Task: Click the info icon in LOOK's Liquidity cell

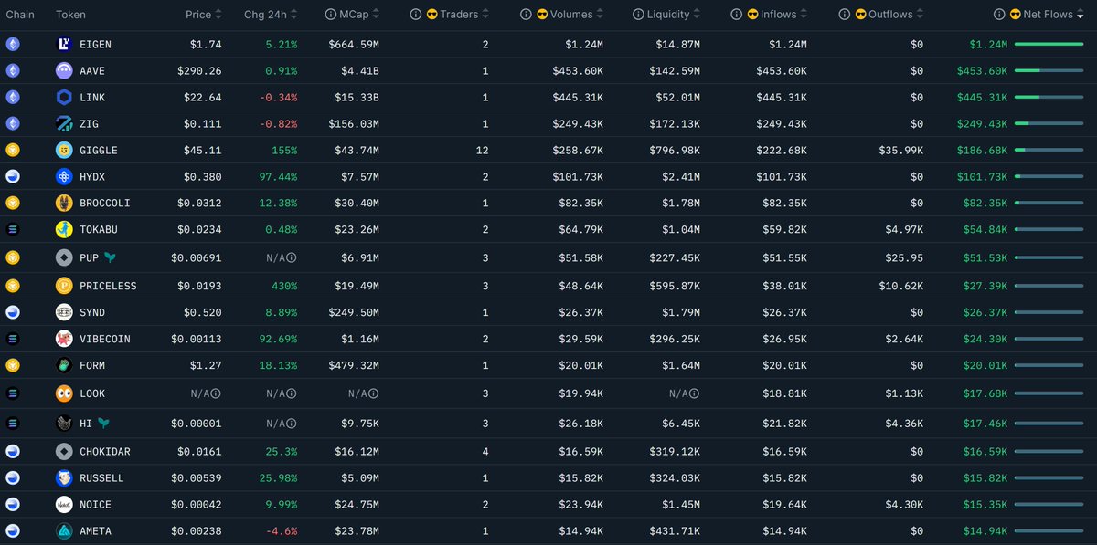Action: (696, 393)
